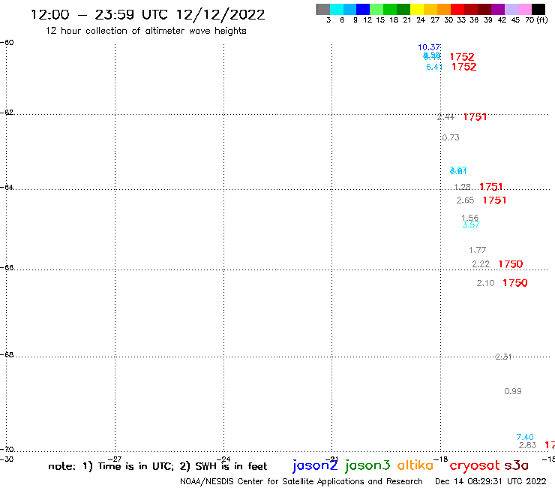Image resolution: width=555 pixels, height=488 pixels.
Task: Click the gray swatch in the color scale
Action: [x=323, y=9]
